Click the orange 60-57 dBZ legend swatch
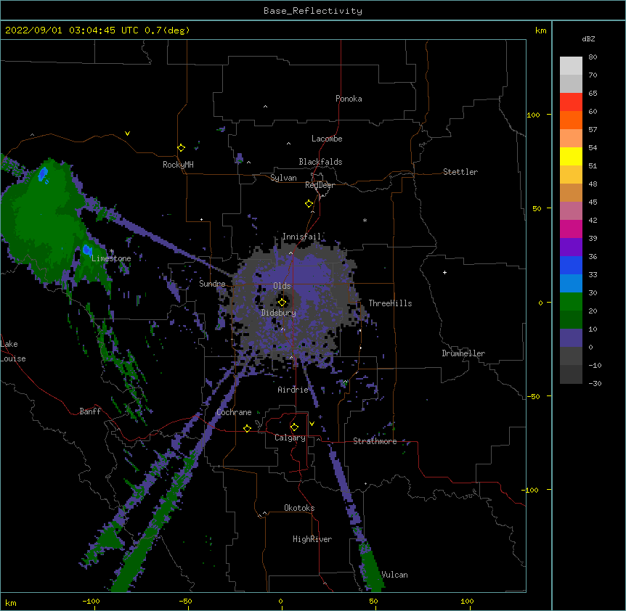Screen dimensions: 626x611 571,120
